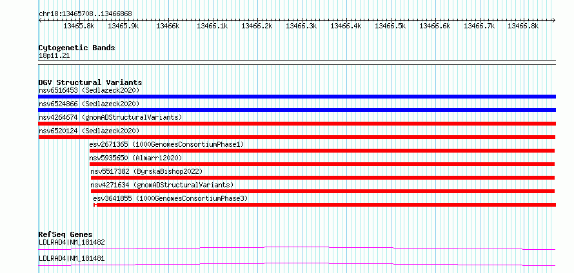Click the magenta transcript line for NM_181481
Screen dimensions: 574x273
(297, 264)
